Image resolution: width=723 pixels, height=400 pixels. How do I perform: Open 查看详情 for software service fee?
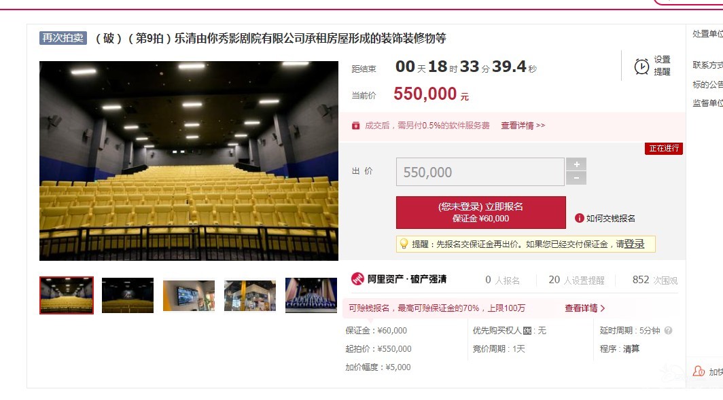click(x=523, y=126)
